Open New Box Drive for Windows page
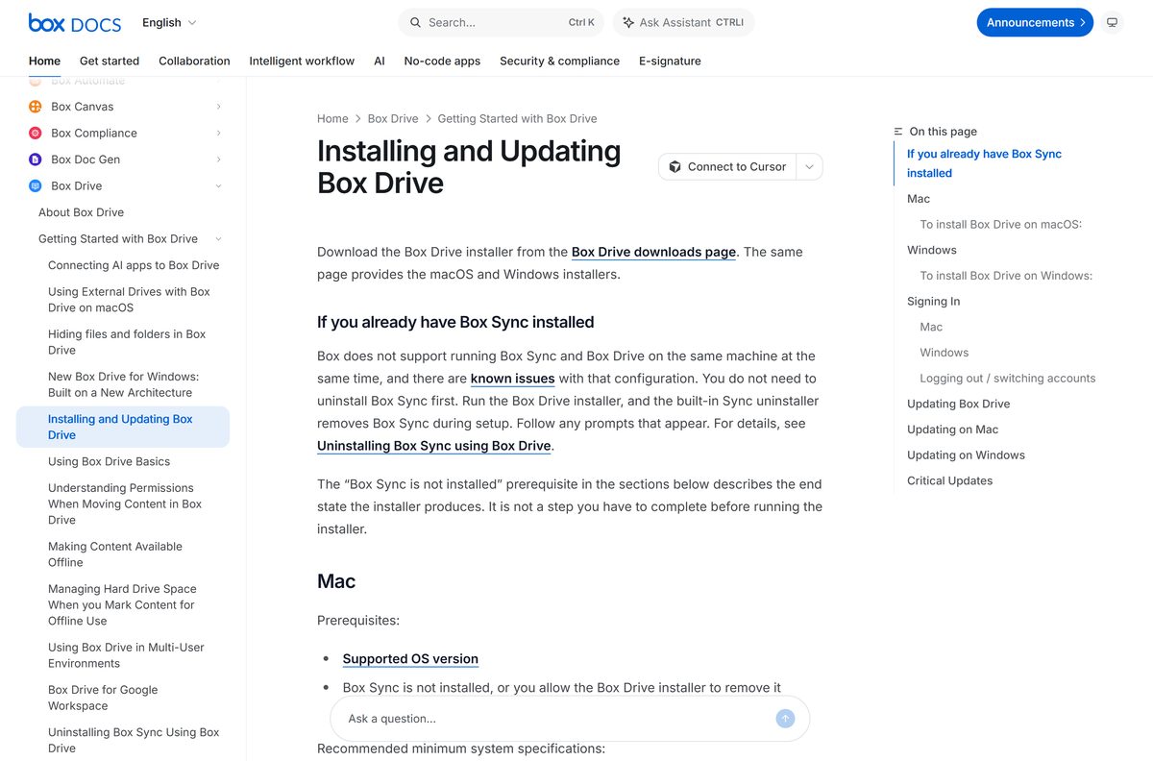 (123, 384)
